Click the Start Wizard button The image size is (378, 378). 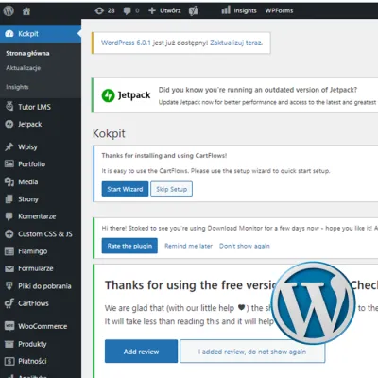(x=125, y=189)
